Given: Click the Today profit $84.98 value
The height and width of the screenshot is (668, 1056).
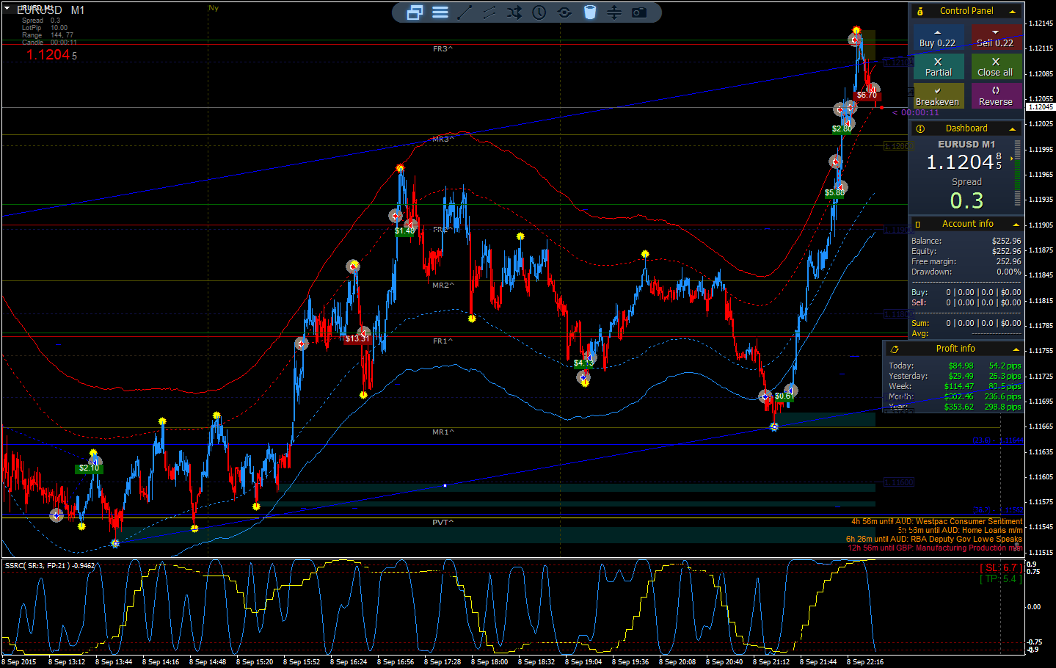Looking at the screenshot, I should pyautogui.click(x=961, y=366).
